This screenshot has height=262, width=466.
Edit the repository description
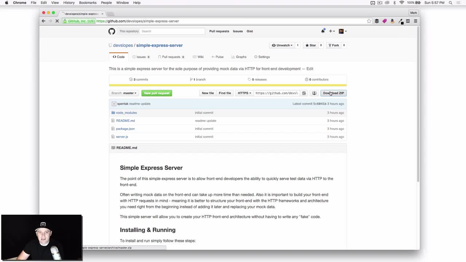(x=310, y=69)
